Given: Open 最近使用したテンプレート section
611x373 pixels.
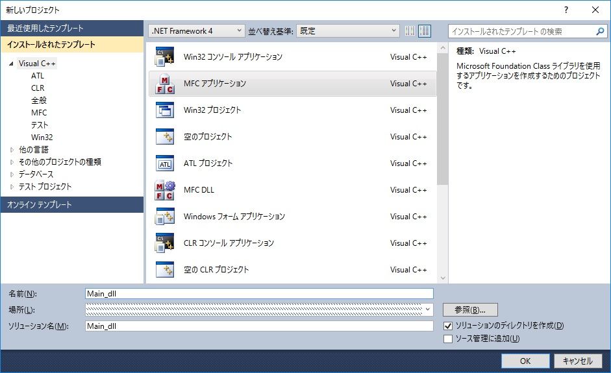Looking at the screenshot, I should (71, 28).
